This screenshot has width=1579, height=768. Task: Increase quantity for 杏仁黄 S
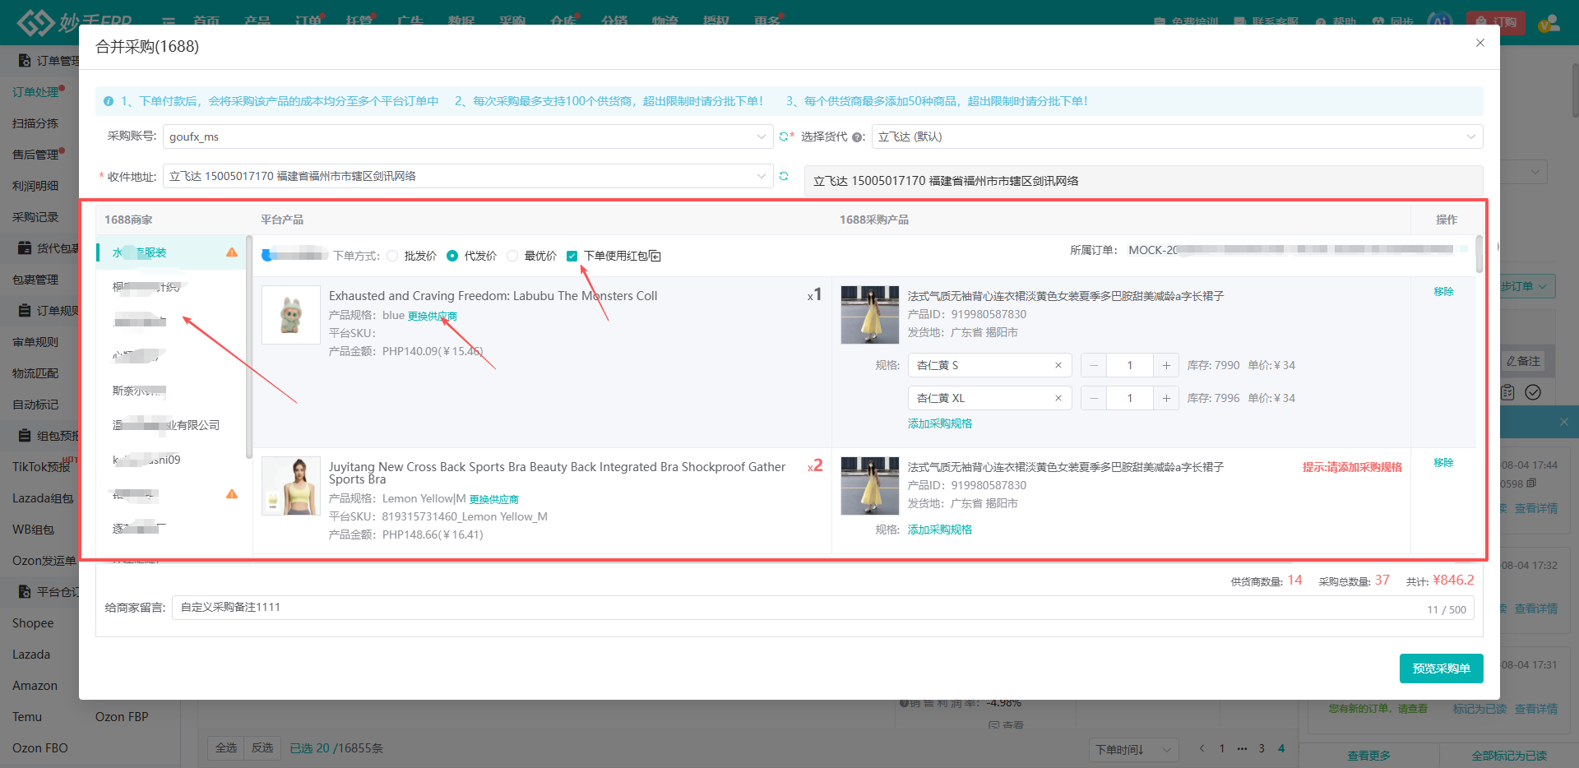1166,365
